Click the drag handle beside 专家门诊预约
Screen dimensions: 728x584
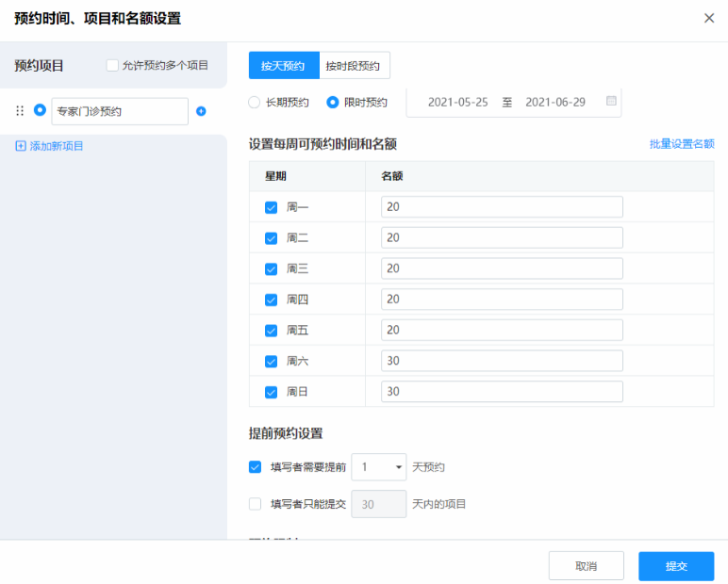pos(20,111)
